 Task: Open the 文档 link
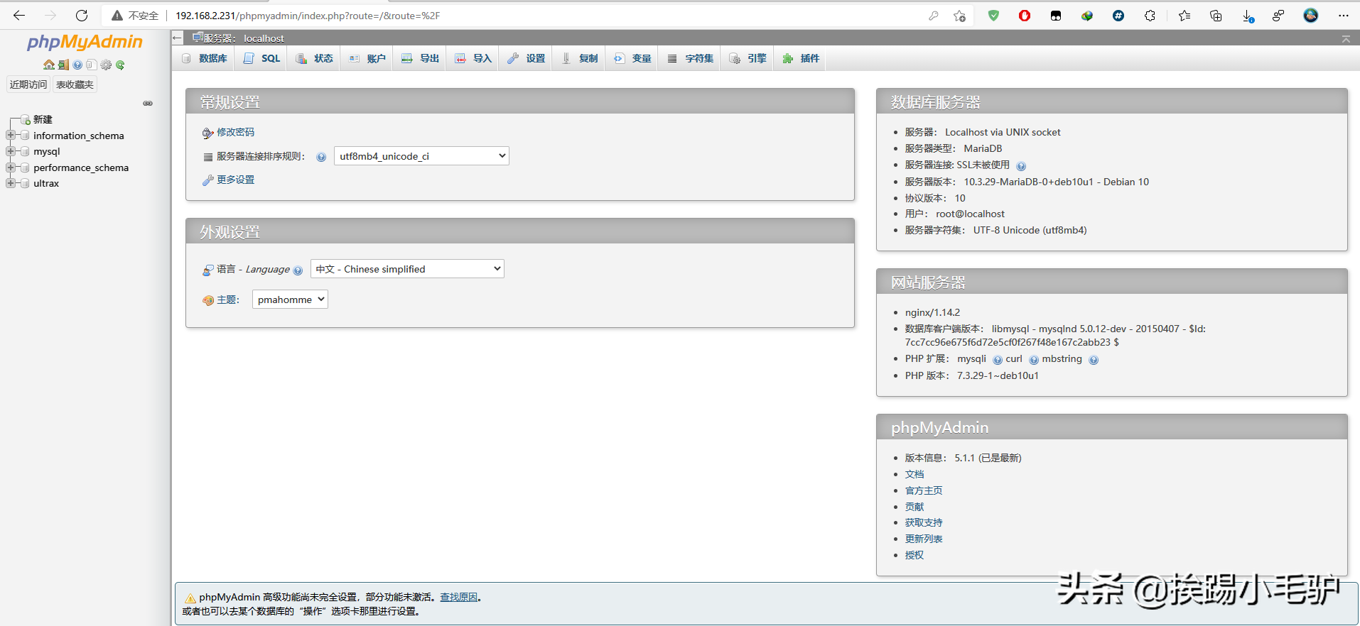[x=914, y=474]
